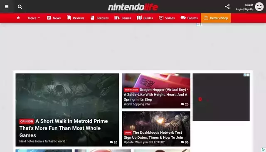This screenshot has height=152, width=266.
Task: Open site search magnifier
Action: click(x=20, y=7)
